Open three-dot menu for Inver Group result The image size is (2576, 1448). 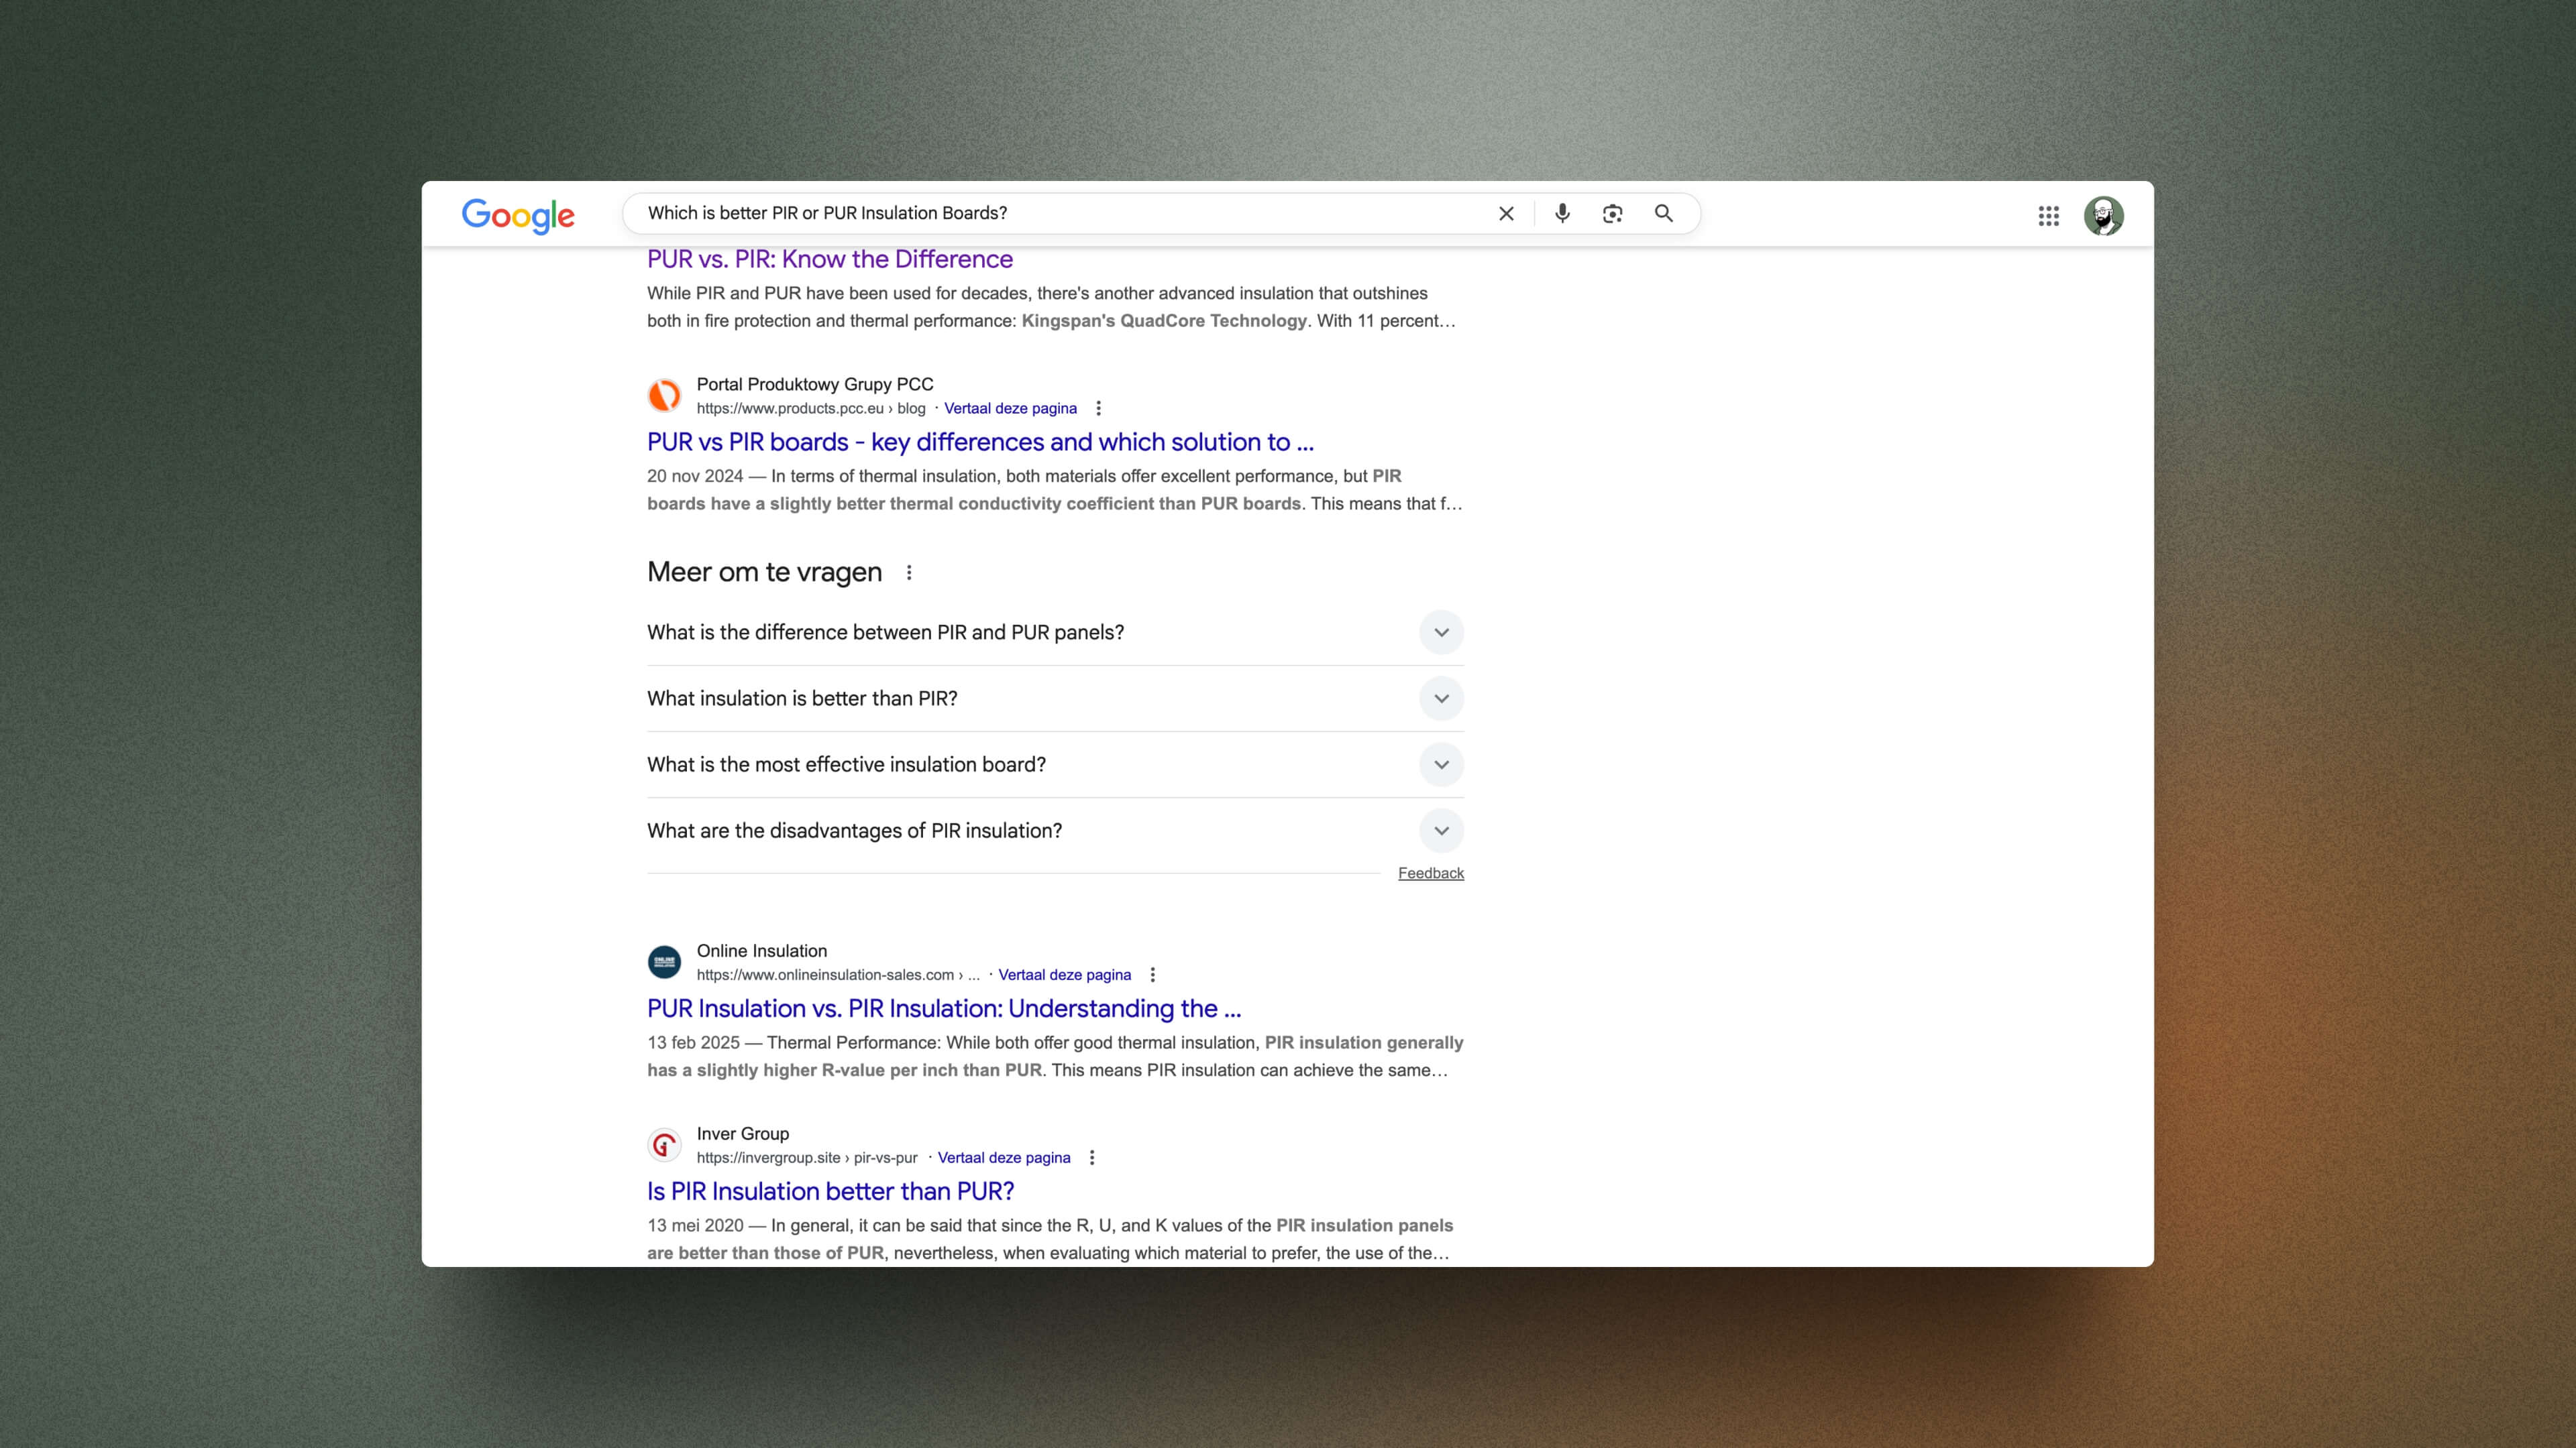(1091, 1158)
